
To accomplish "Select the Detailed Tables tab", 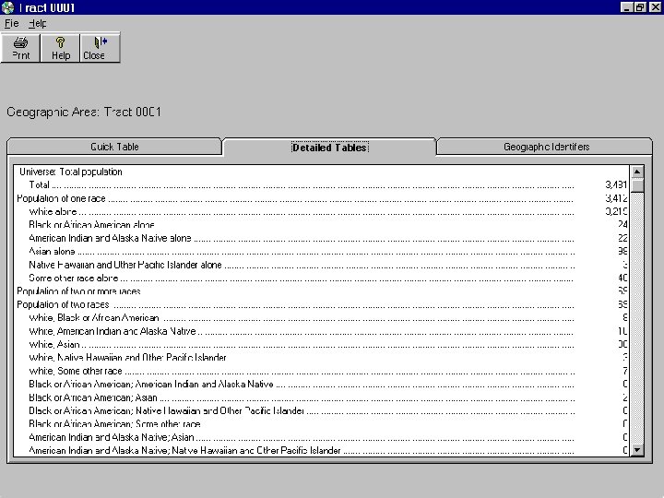I will coord(329,147).
